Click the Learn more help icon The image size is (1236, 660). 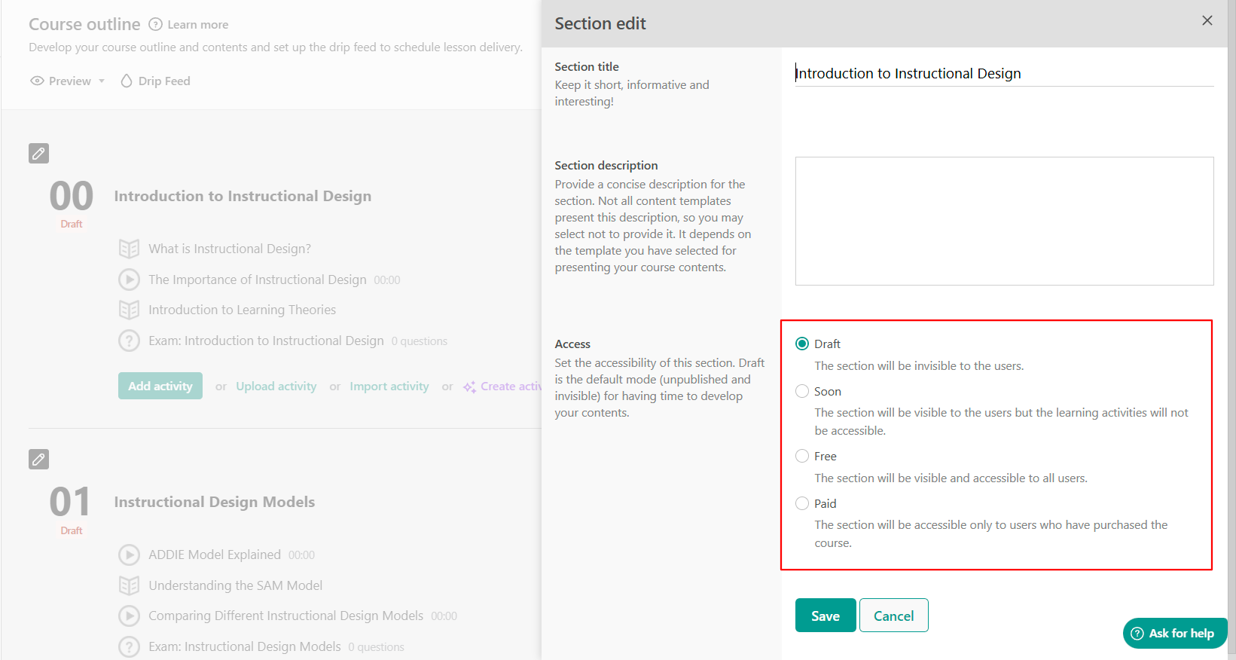pyautogui.click(x=155, y=24)
